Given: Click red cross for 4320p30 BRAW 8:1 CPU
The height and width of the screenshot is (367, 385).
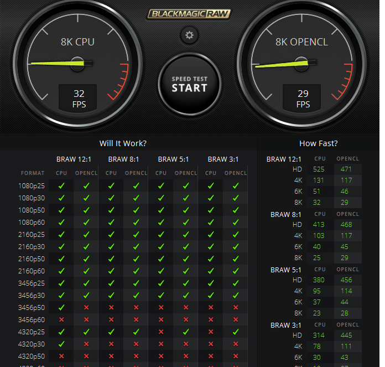Looking at the screenshot, I should point(111,344).
